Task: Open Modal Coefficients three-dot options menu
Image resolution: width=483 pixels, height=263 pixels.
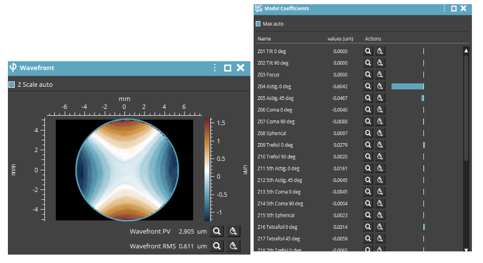Action: [x=444, y=8]
